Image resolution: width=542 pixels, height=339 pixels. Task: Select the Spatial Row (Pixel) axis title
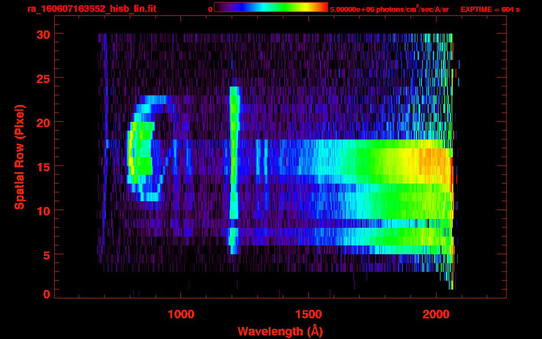click(19, 157)
